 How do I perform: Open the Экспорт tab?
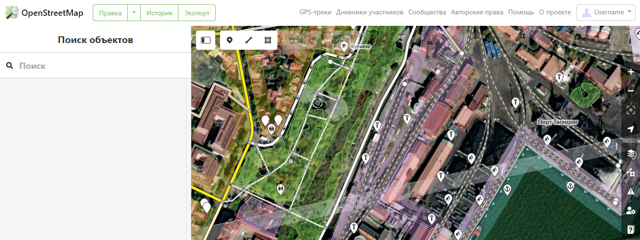(x=197, y=13)
